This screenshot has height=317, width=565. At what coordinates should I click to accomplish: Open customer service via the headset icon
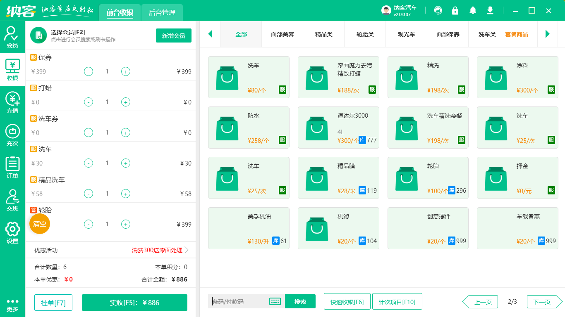click(x=438, y=10)
